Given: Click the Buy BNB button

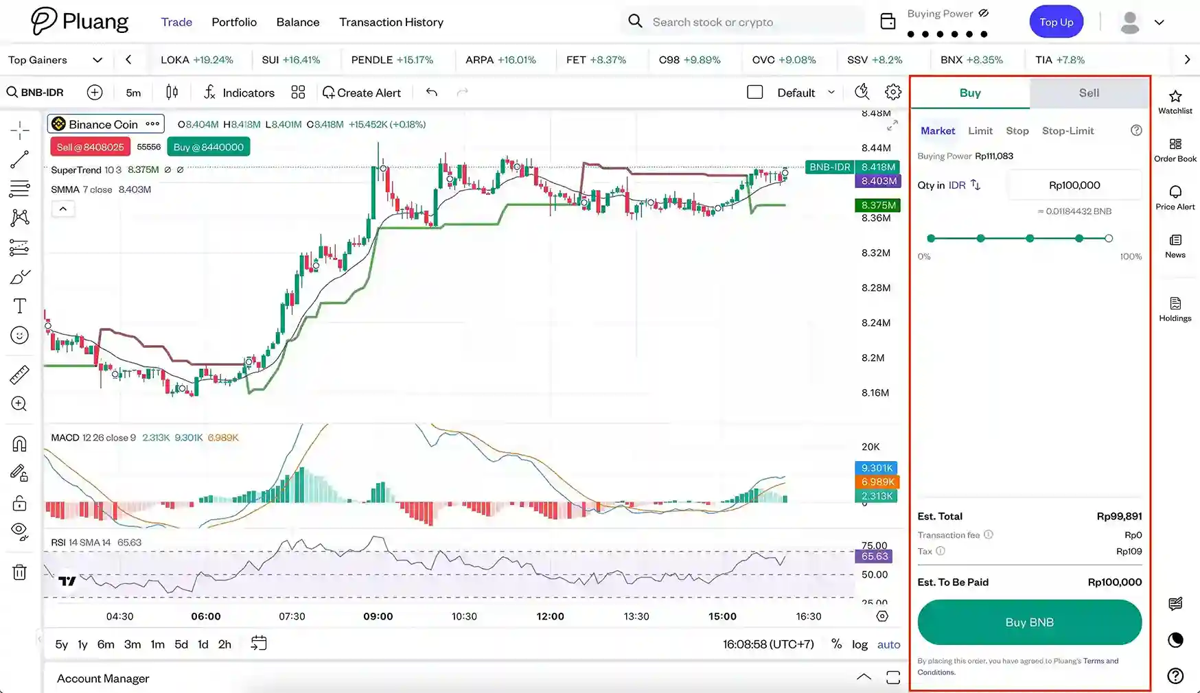Looking at the screenshot, I should (x=1029, y=622).
